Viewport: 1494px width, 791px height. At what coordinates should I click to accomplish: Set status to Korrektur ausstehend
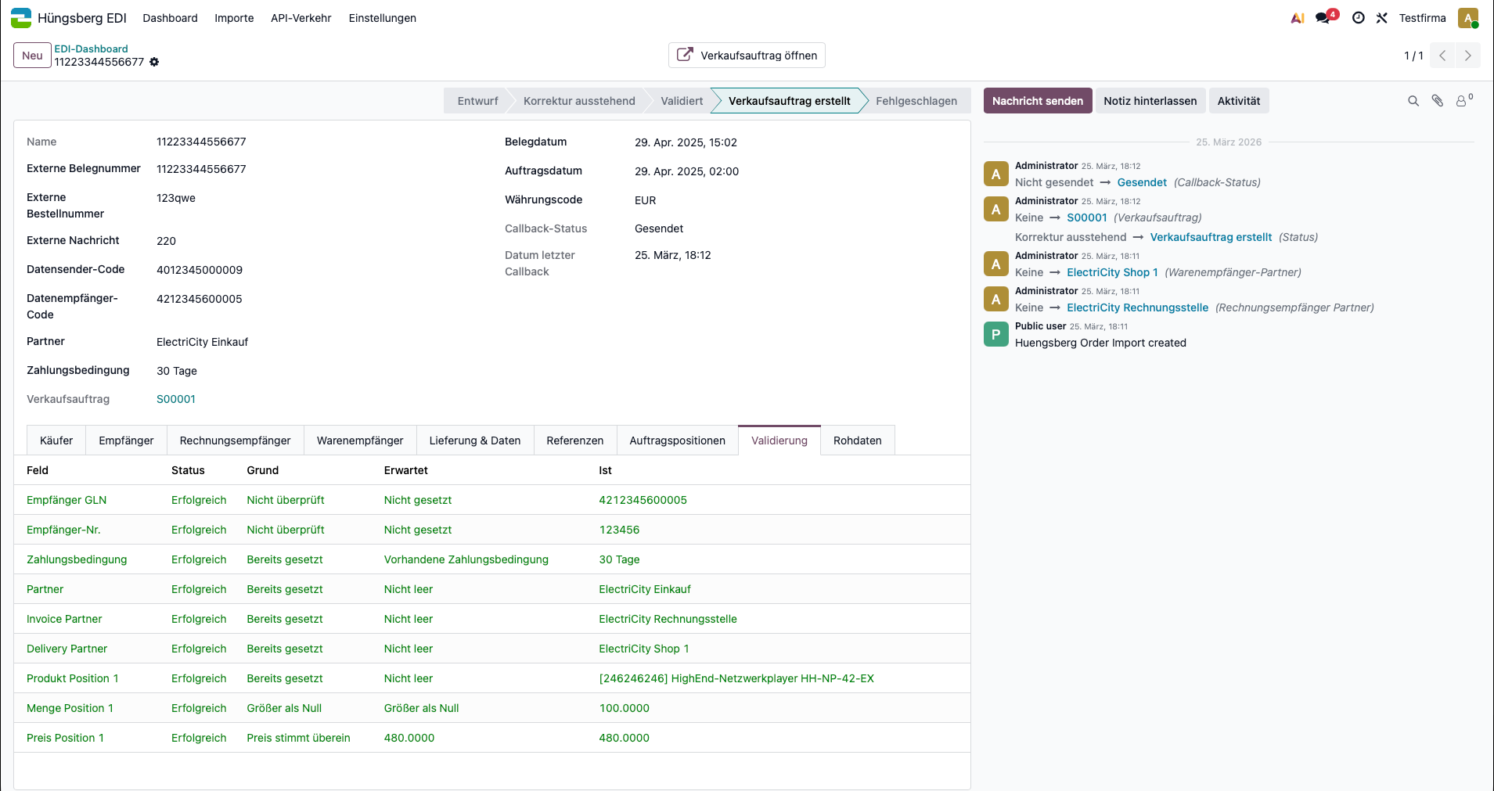coord(579,101)
